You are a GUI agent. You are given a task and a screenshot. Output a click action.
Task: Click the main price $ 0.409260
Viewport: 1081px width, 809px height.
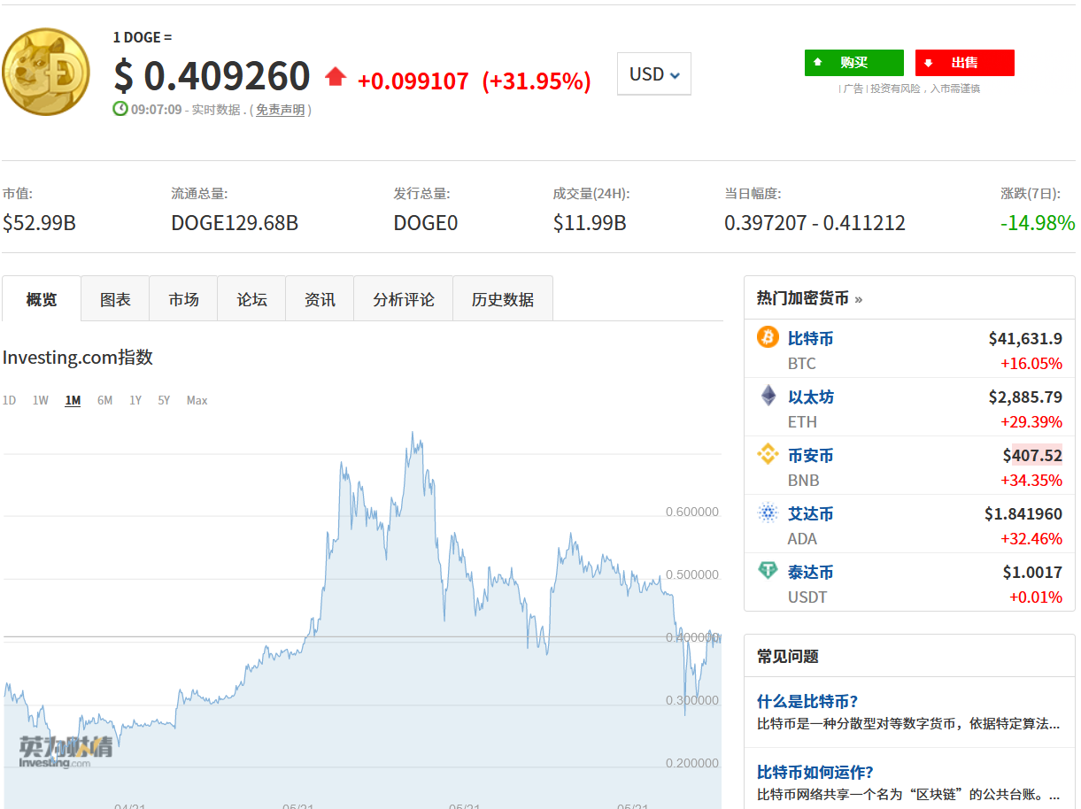tap(212, 76)
